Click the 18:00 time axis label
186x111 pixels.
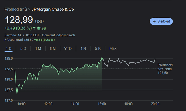click(x=128, y=104)
